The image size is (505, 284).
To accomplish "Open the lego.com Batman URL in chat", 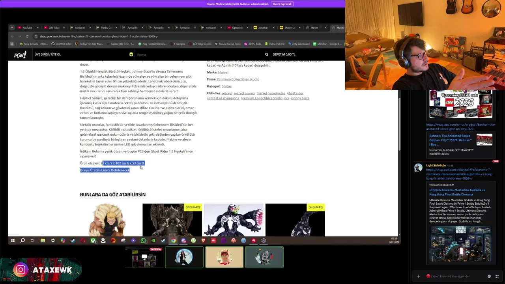I will tap(460, 127).
